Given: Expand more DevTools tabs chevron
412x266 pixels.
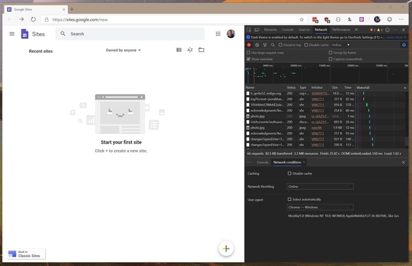Looking at the screenshot, I should click(x=356, y=30).
